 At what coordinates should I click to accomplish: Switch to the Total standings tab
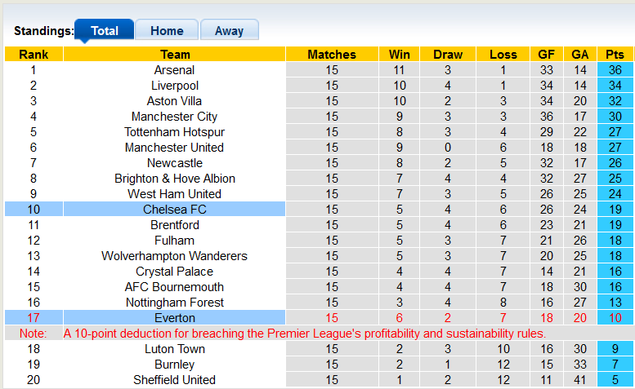click(104, 31)
